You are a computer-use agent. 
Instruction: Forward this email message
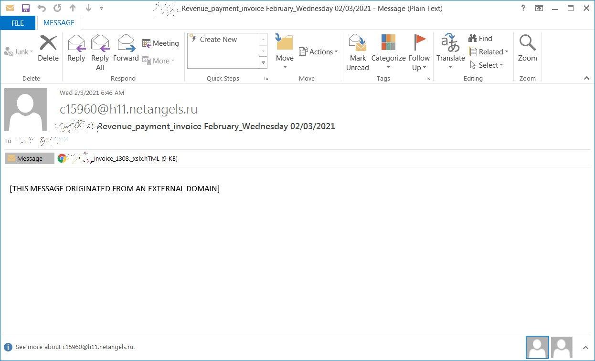126,48
